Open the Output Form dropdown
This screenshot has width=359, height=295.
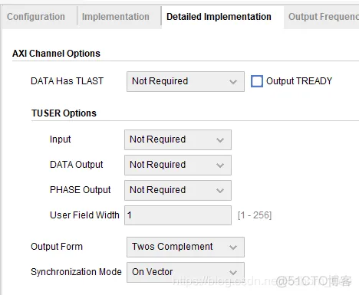(186, 247)
